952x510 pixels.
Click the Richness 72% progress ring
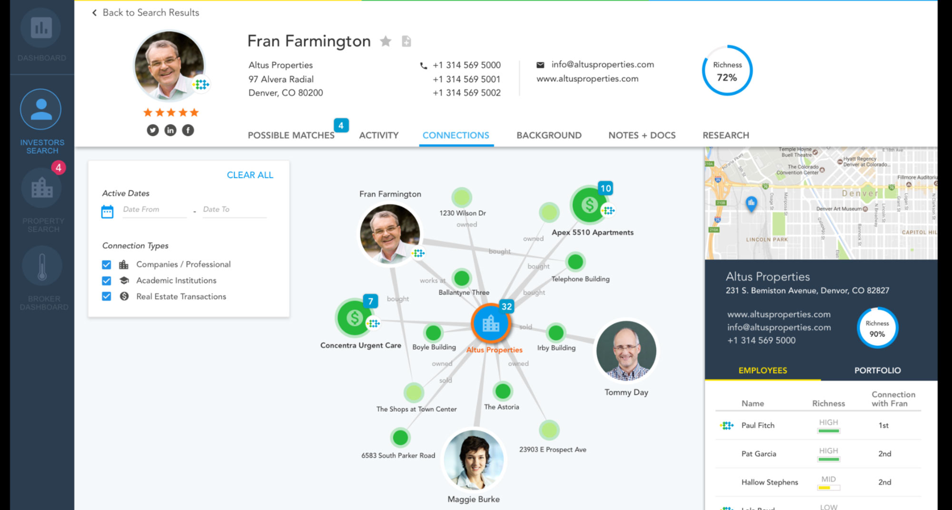click(727, 70)
